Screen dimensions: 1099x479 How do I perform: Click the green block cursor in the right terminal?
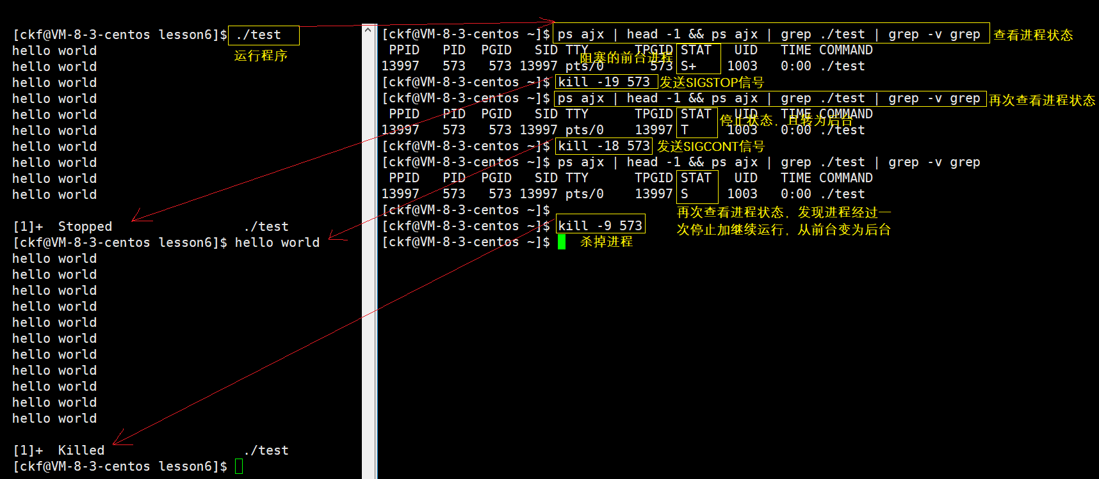[562, 242]
